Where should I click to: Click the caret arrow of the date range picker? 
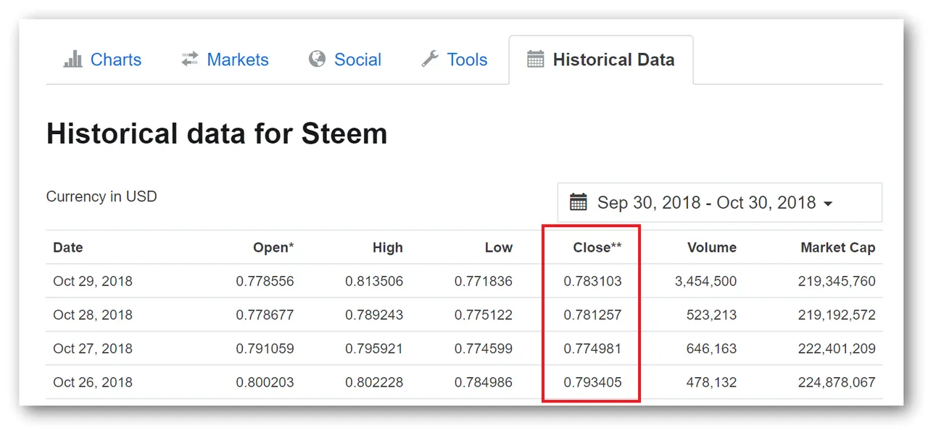coord(828,204)
